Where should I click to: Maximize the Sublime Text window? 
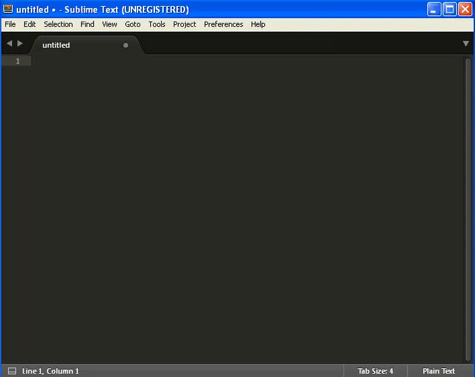(x=449, y=9)
